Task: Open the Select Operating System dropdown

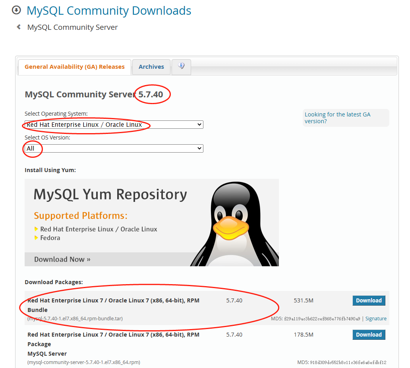Action: tap(114, 124)
